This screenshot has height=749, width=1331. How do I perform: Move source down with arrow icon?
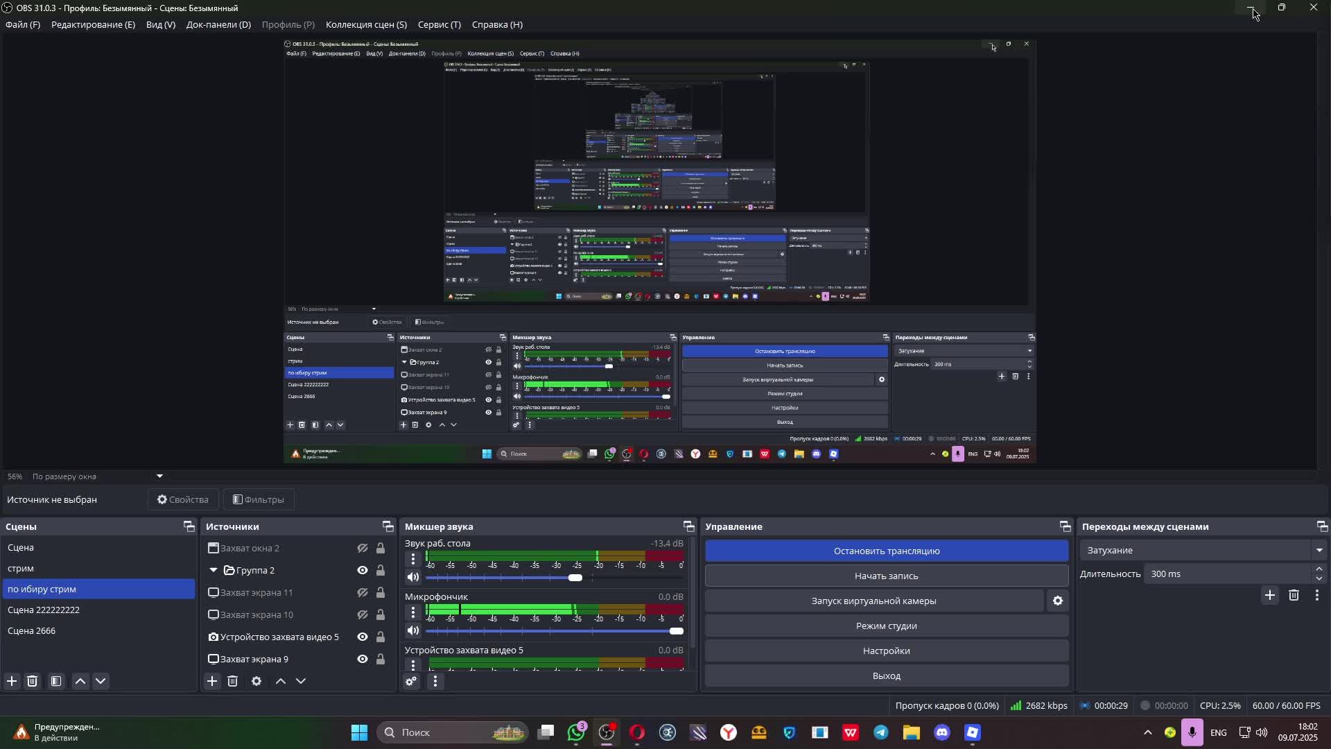[x=301, y=682]
